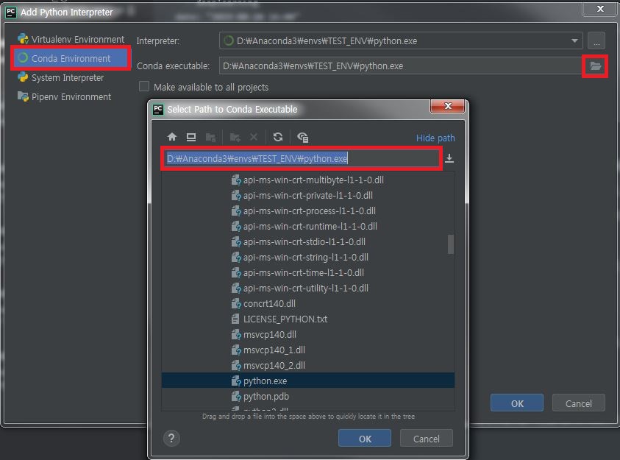Click the Conda Environment ring icon
The image size is (620, 460).
(x=23, y=57)
